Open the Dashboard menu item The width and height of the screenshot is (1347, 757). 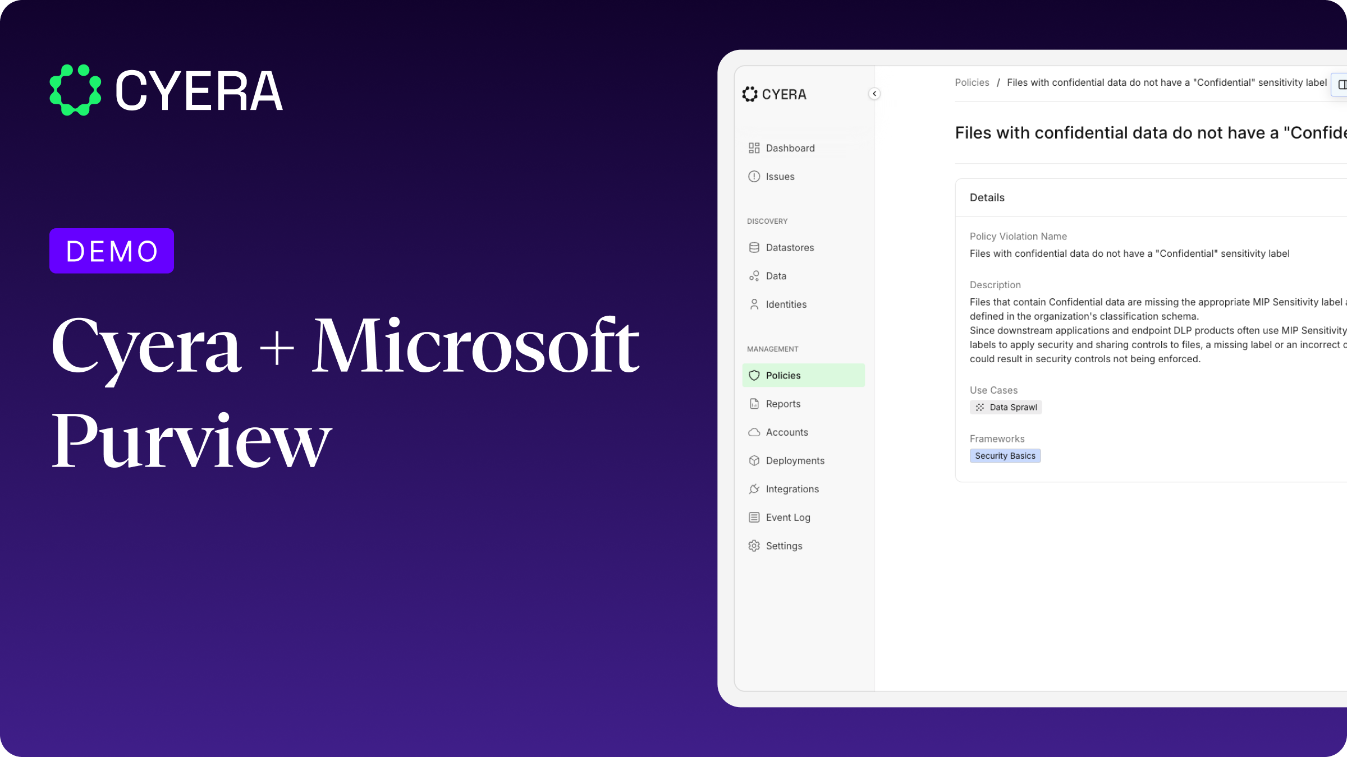(803, 148)
